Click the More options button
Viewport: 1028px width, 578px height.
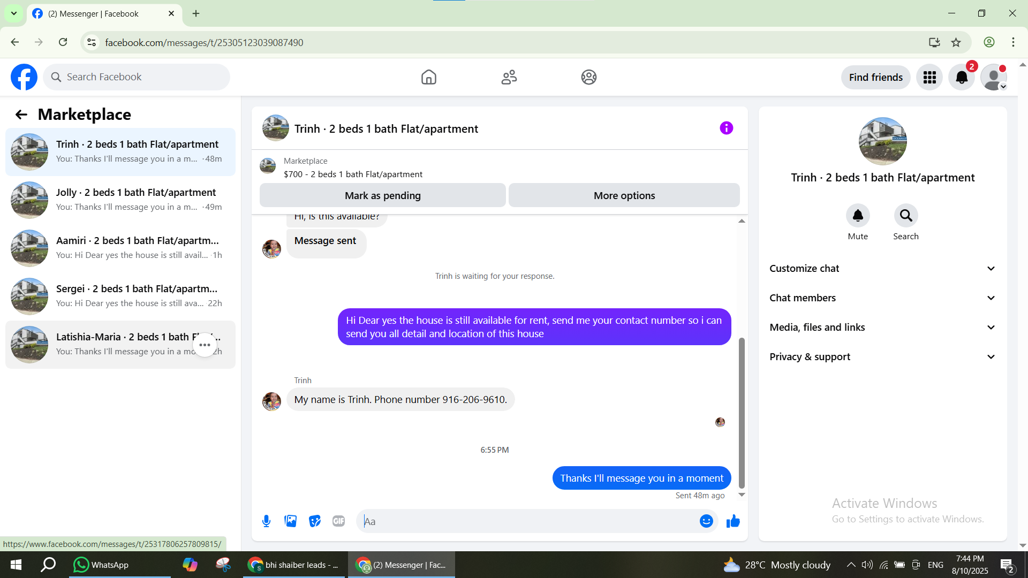[624, 196]
